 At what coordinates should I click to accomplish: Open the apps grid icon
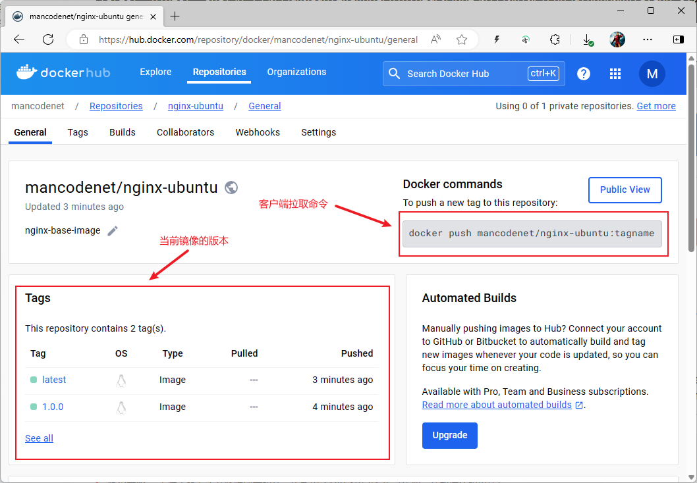[615, 74]
